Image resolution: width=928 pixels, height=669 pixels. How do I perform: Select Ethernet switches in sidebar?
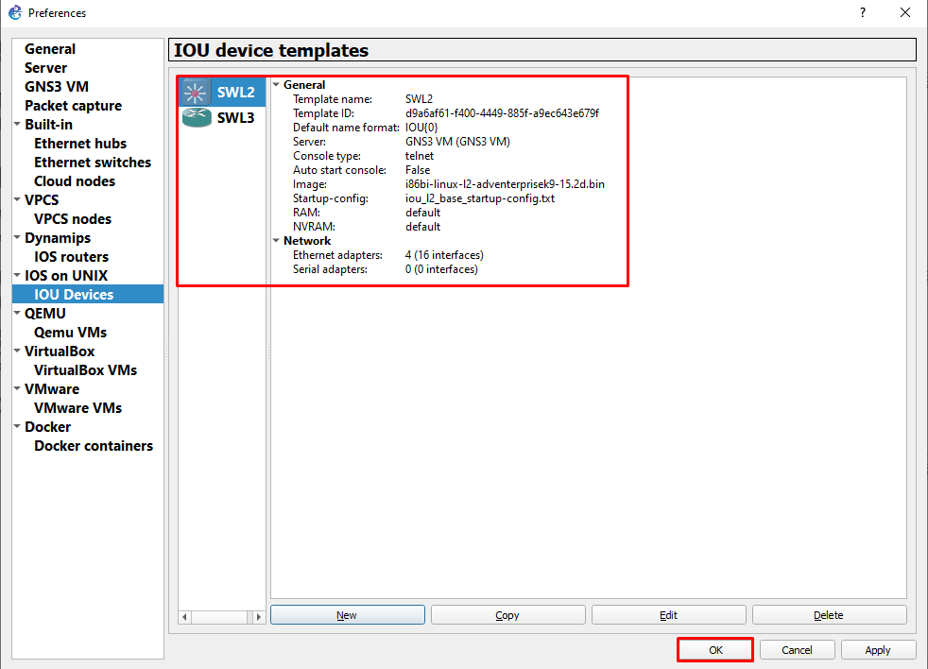(x=93, y=163)
